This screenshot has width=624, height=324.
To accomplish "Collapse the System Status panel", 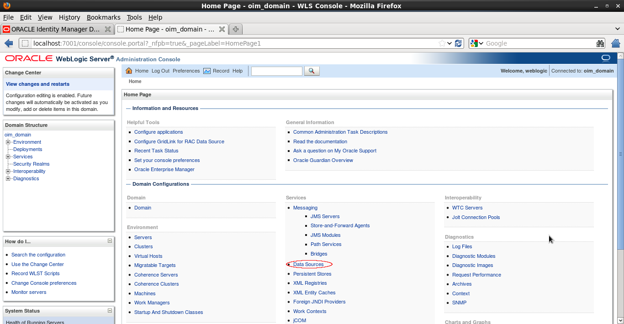I will pos(110,311).
